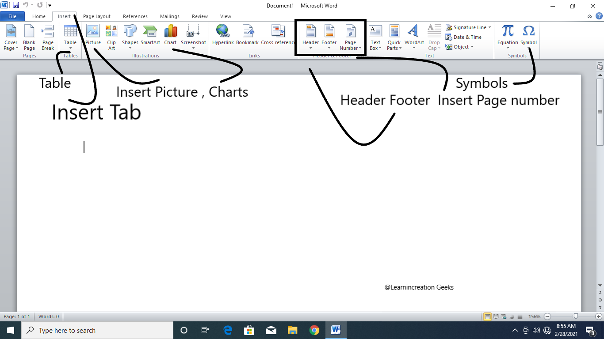Switch to the References tab
604x339 pixels.
(135, 16)
